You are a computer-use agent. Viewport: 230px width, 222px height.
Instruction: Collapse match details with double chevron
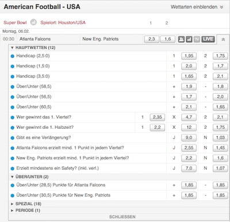click(223, 40)
